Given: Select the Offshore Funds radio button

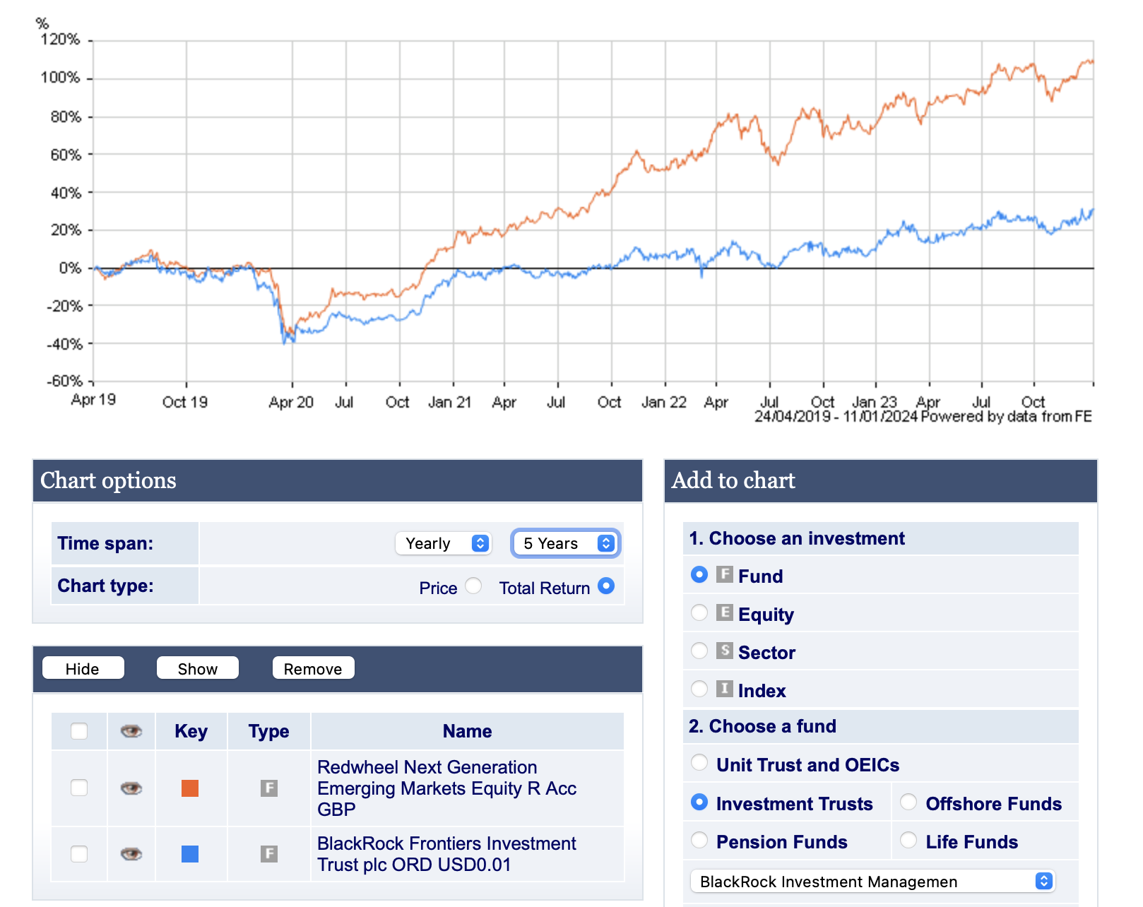Looking at the screenshot, I should (908, 802).
